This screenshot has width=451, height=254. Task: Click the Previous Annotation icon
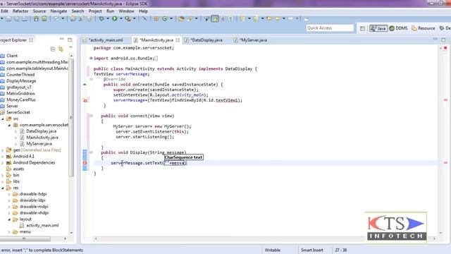[x=255, y=19]
